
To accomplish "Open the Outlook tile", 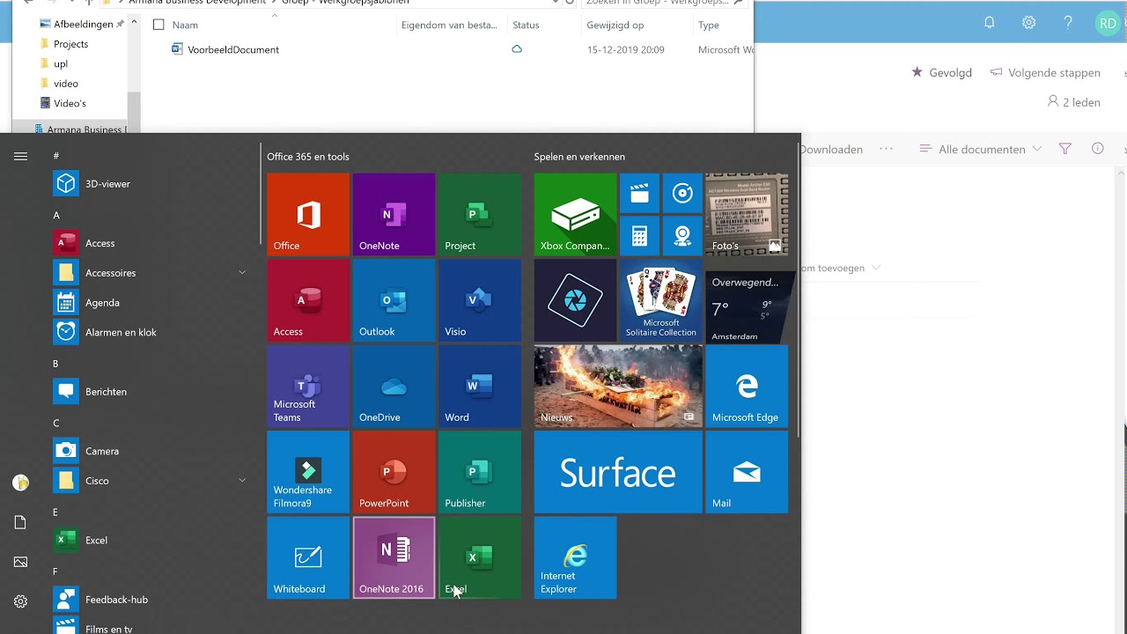I will [394, 300].
